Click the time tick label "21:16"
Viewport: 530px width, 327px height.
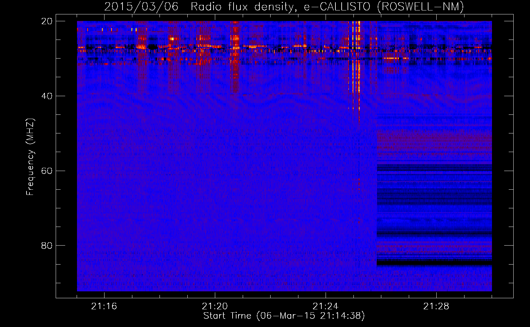pos(104,306)
